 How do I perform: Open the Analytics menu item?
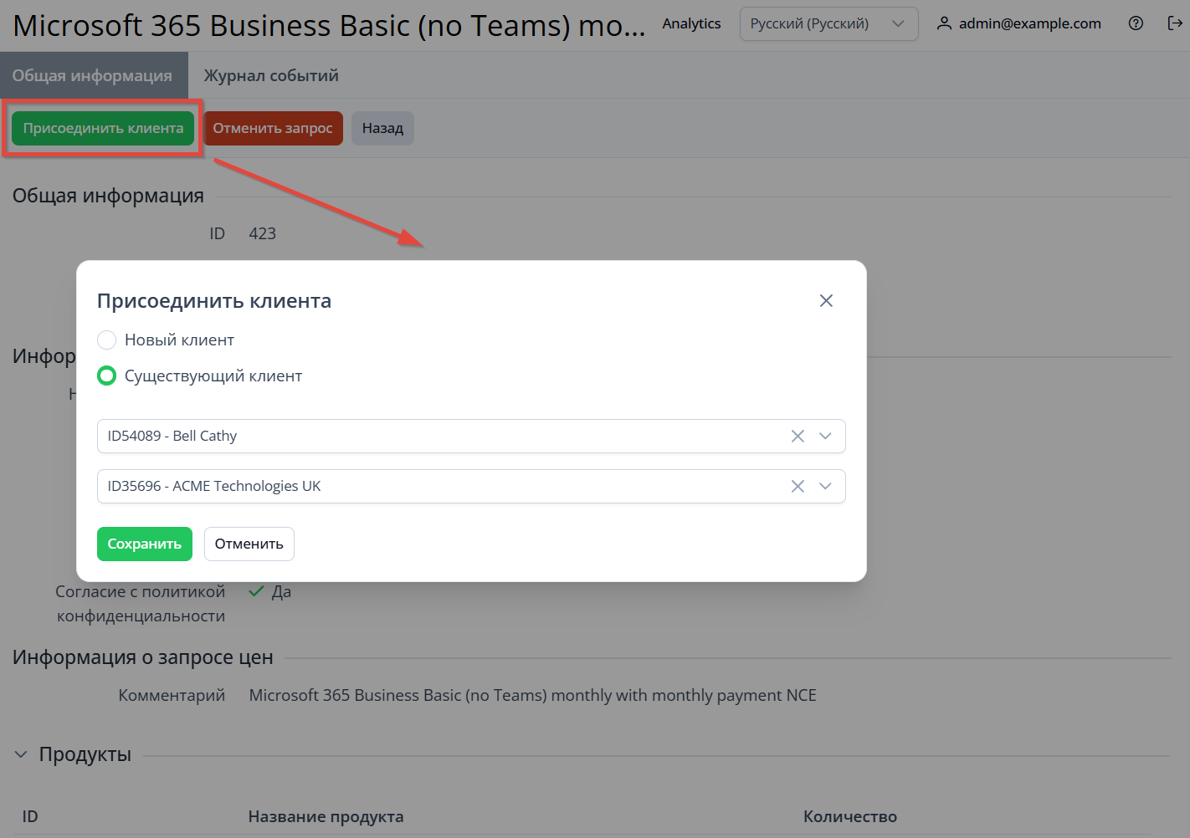(691, 23)
